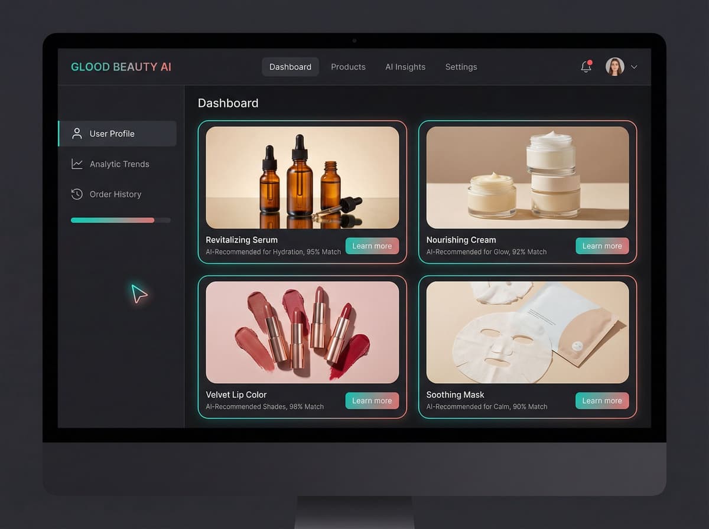Open the Order History sidebar entry
The height and width of the screenshot is (529, 709).
[x=115, y=194]
